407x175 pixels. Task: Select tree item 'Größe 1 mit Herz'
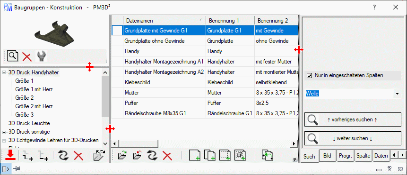[x=34, y=89]
